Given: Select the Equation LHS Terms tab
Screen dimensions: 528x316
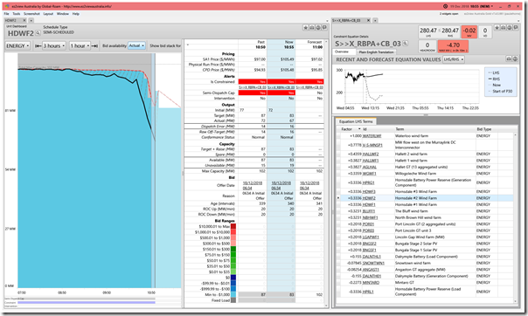Looking at the screenshot, I should tap(356, 121).
